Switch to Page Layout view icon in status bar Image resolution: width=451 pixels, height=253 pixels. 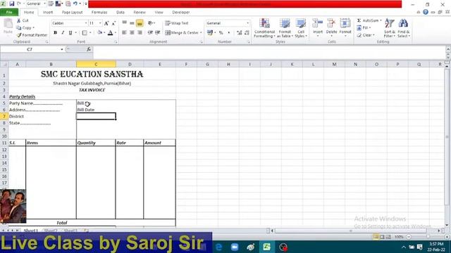click(x=382, y=237)
